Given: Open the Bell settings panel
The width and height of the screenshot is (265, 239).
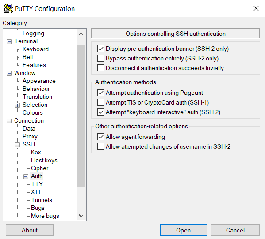Looking at the screenshot, I should (27, 57).
